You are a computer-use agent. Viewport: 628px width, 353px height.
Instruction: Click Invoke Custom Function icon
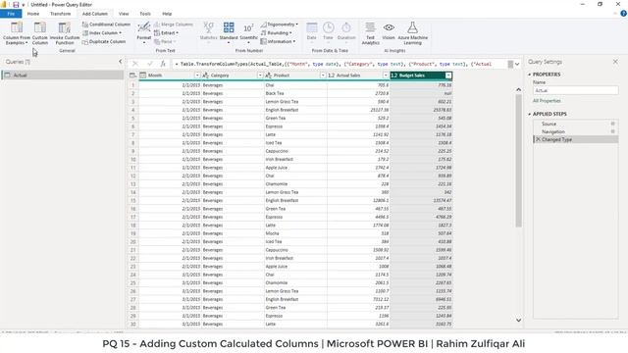coord(64,27)
